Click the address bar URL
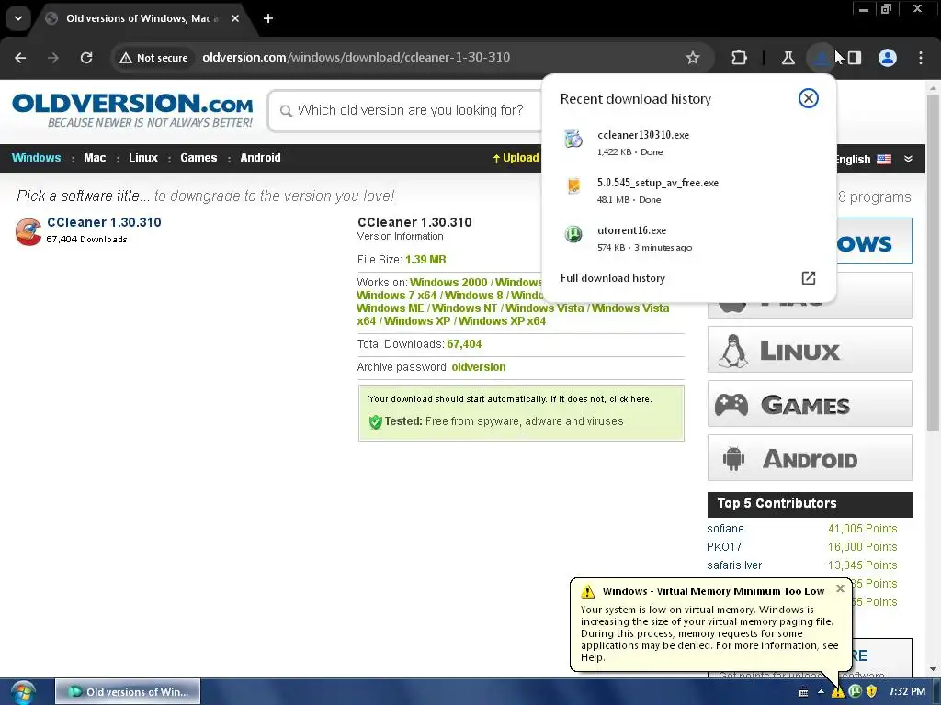 (x=357, y=58)
